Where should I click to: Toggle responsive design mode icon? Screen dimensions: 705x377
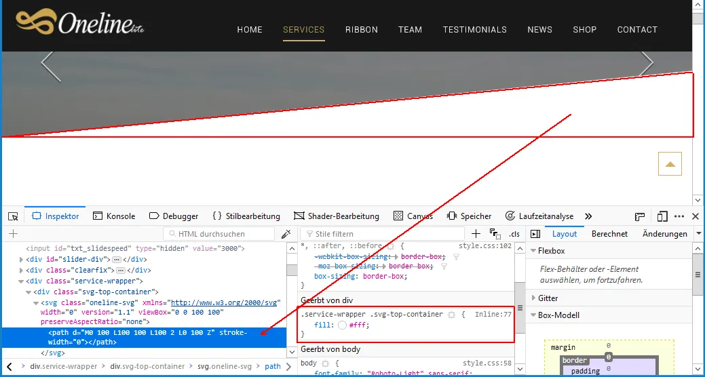(x=662, y=216)
